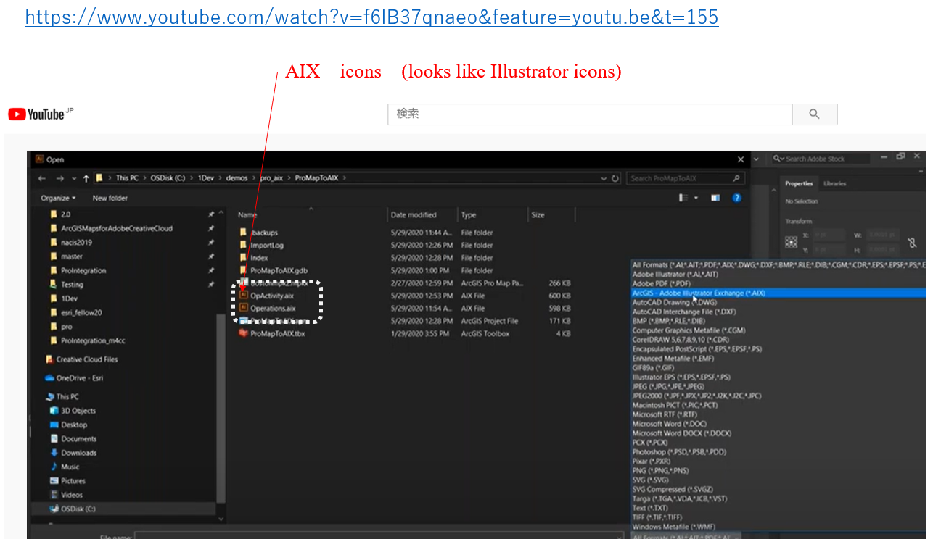Click the Videos icon in navigation pane
The width and height of the screenshot is (933, 539).
[54, 495]
